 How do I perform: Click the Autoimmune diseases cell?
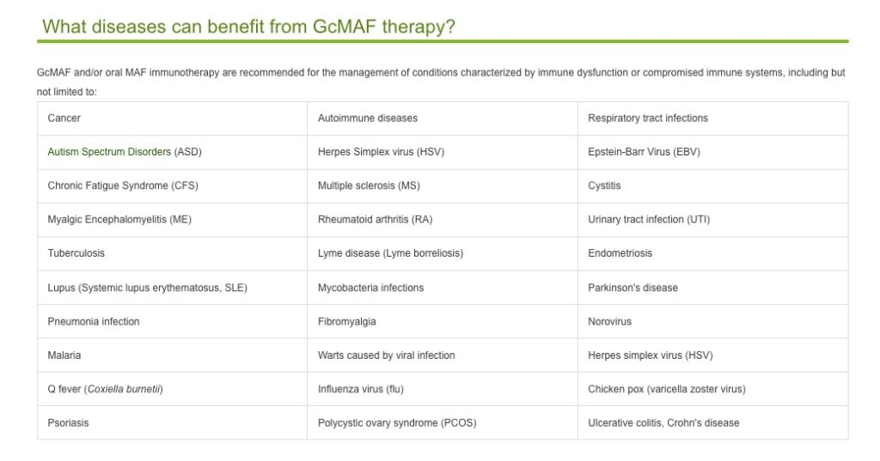click(x=443, y=118)
